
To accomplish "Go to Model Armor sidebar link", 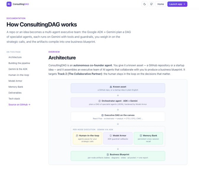I will click(15, 81).
